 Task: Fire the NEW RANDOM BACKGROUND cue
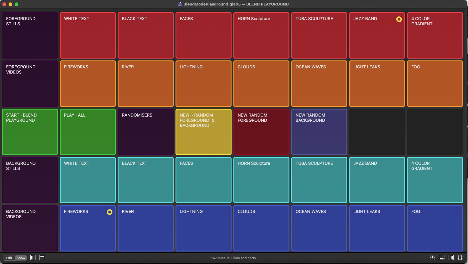[319, 132]
